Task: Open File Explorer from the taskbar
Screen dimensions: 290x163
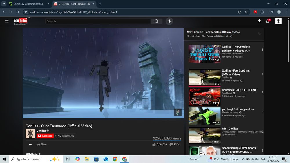Action: click(x=87, y=159)
